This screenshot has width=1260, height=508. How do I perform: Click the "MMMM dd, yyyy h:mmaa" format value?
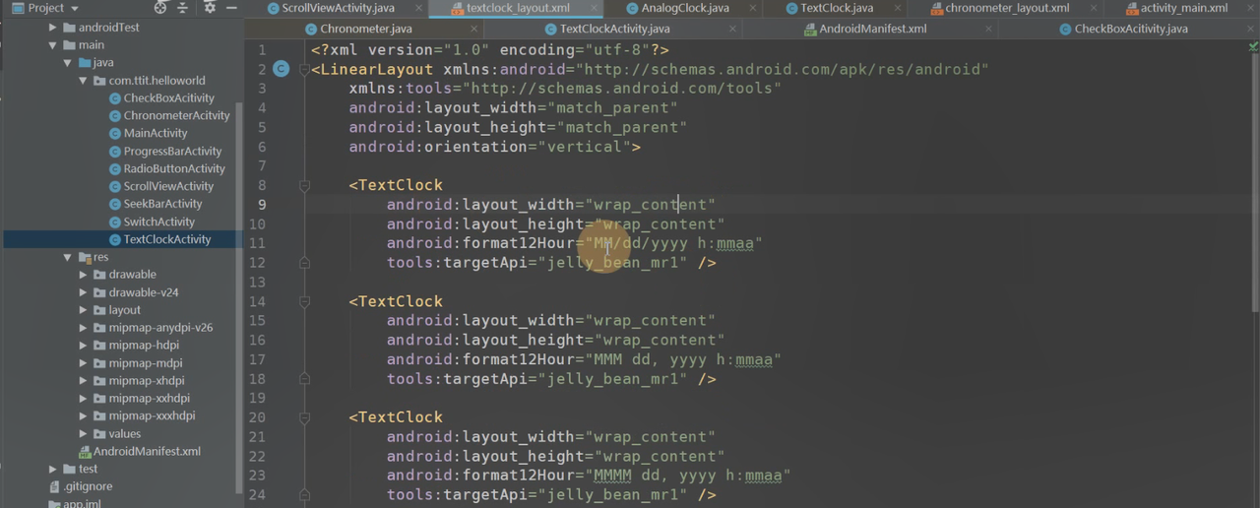[688, 476]
